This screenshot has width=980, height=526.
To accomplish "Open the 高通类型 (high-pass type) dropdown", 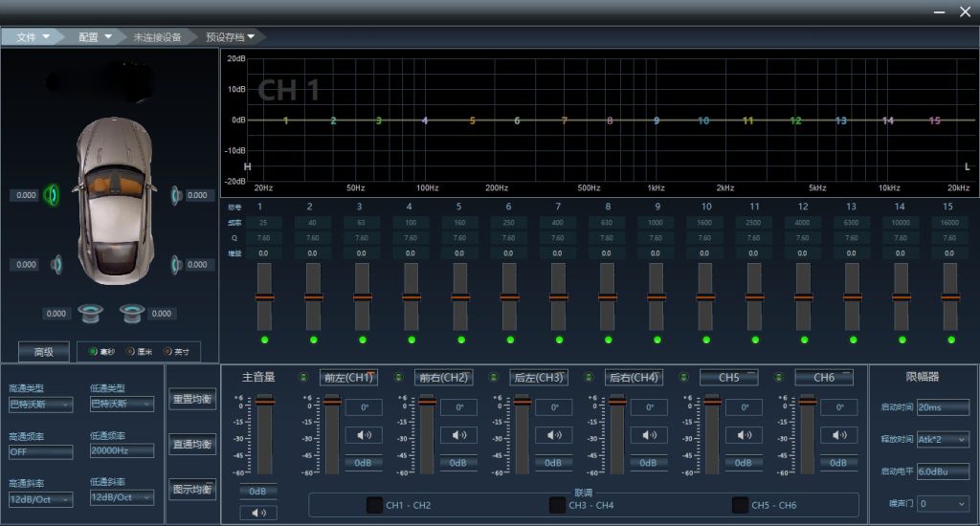I will [40, 405].
